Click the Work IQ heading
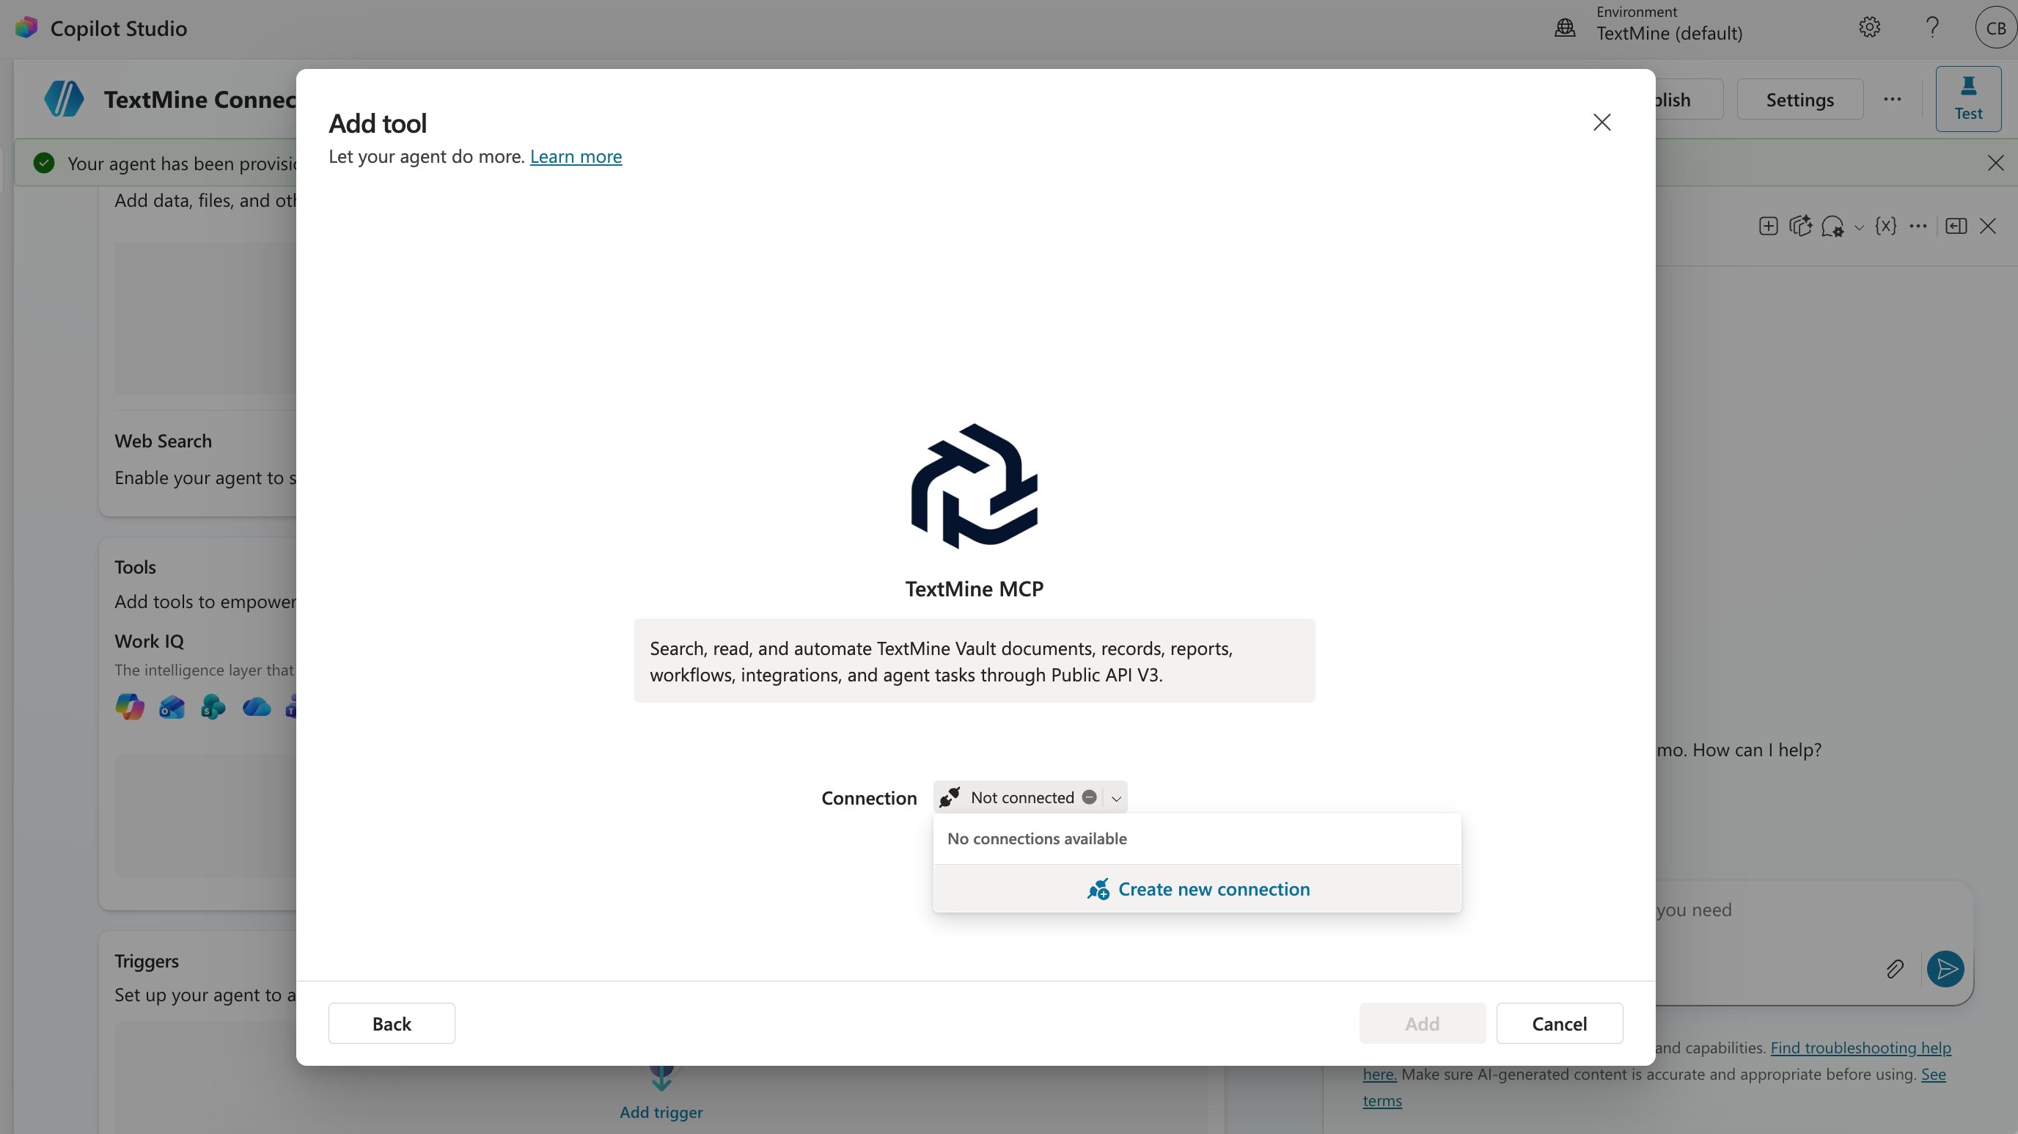 (149, 641)
